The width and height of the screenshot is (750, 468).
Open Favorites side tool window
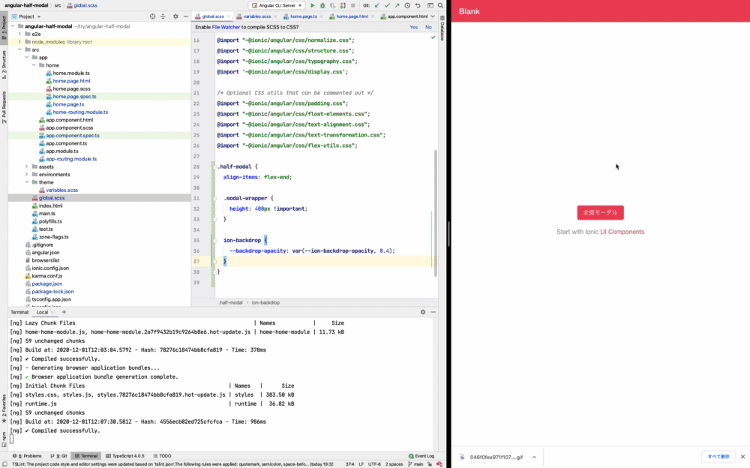(x=4, y=409)
